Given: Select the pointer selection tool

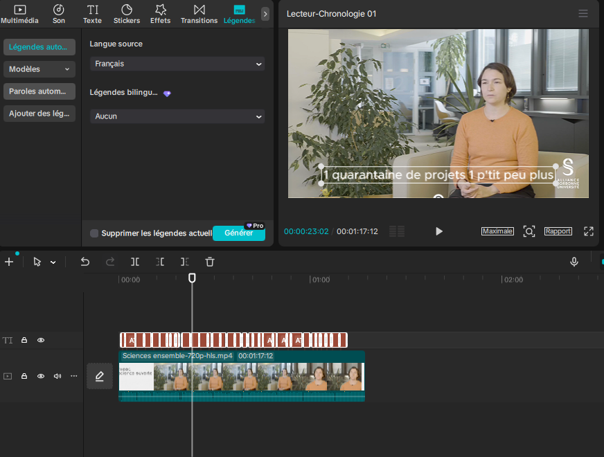Looking at the screenshot, I should coord(37,262).
